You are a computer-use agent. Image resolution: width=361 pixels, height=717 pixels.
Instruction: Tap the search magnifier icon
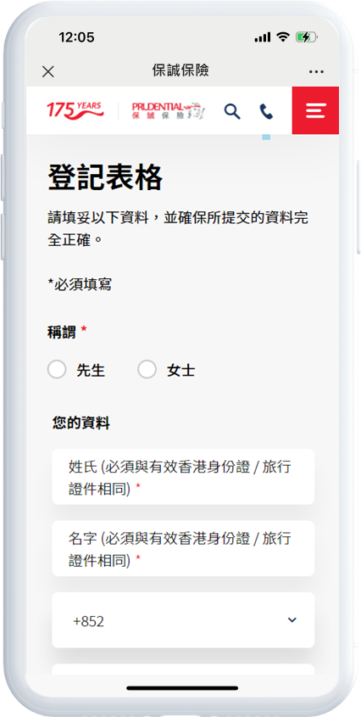coord(232,111)
